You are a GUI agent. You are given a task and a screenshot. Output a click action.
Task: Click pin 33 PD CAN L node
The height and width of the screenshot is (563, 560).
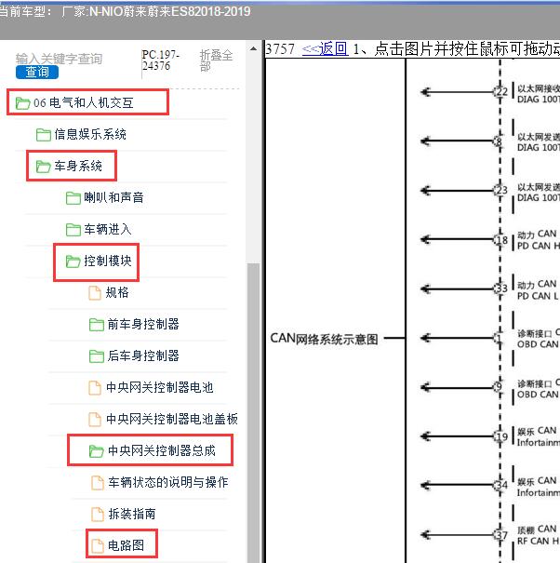500,288
